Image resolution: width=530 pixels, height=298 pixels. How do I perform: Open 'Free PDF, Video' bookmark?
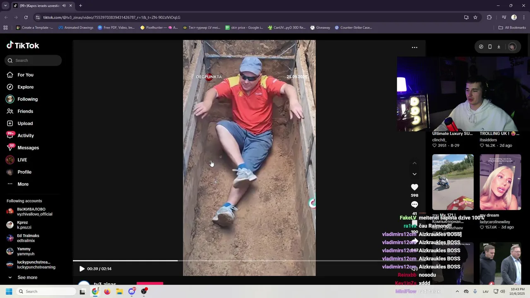point(116,28)
